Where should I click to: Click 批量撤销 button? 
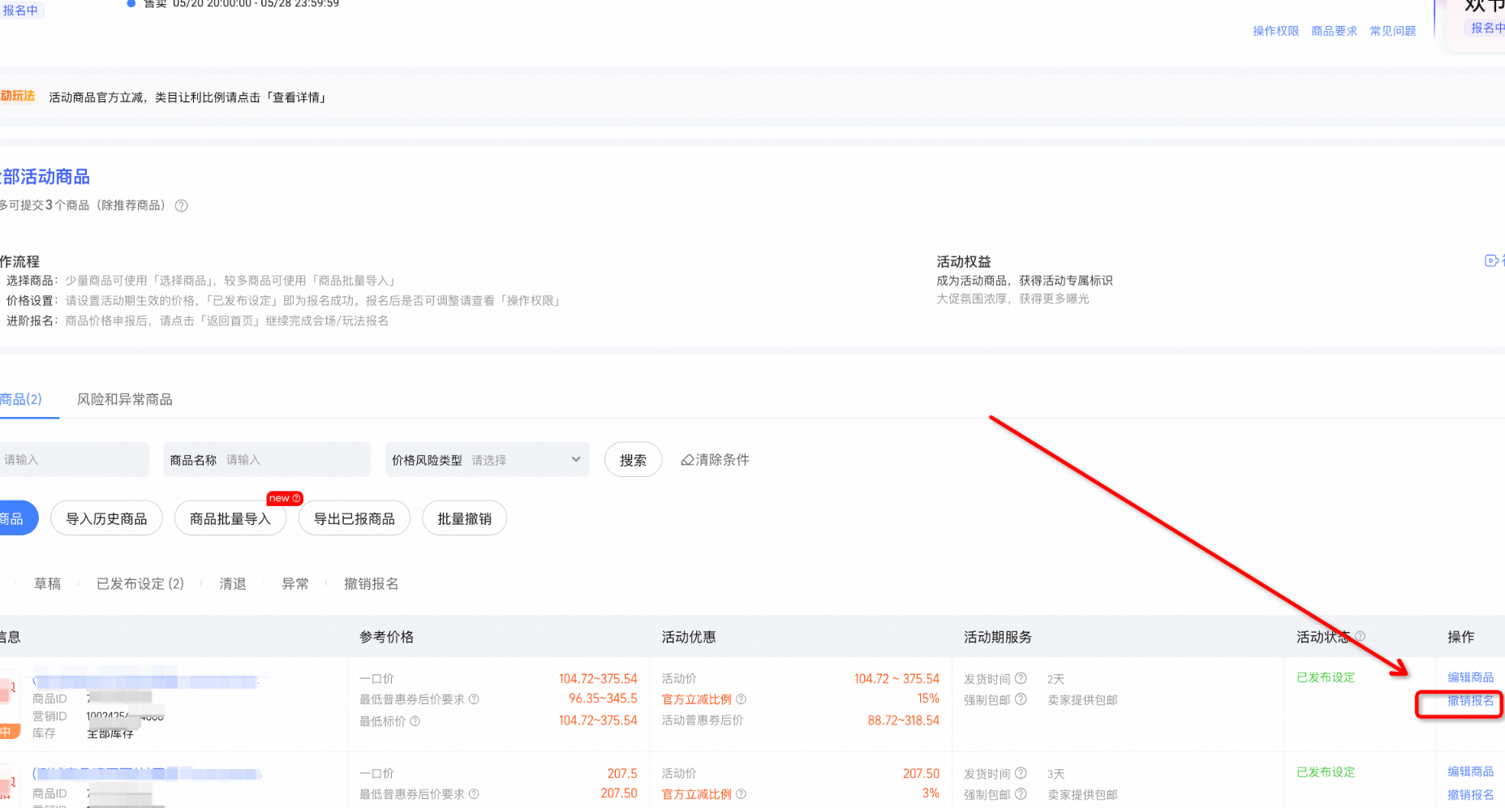click(x=465, y=519)
